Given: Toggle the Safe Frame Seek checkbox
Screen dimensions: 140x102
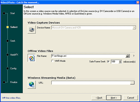Looking at the screenshot, I should coord(108,61).
